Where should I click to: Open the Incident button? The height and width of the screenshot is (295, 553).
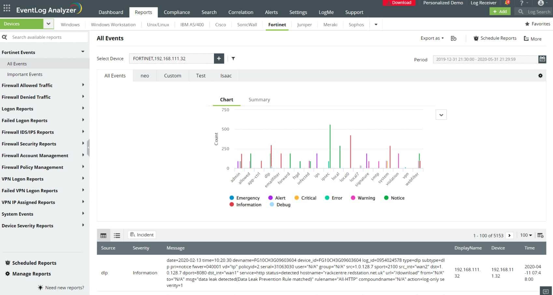[142, 235]
